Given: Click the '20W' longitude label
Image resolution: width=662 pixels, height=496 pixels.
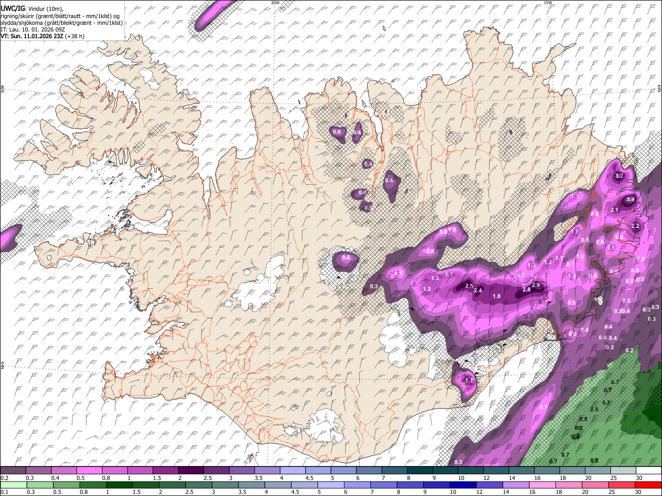Looking at the screenshot, I should pyautogui.click(x=275, y=3).
